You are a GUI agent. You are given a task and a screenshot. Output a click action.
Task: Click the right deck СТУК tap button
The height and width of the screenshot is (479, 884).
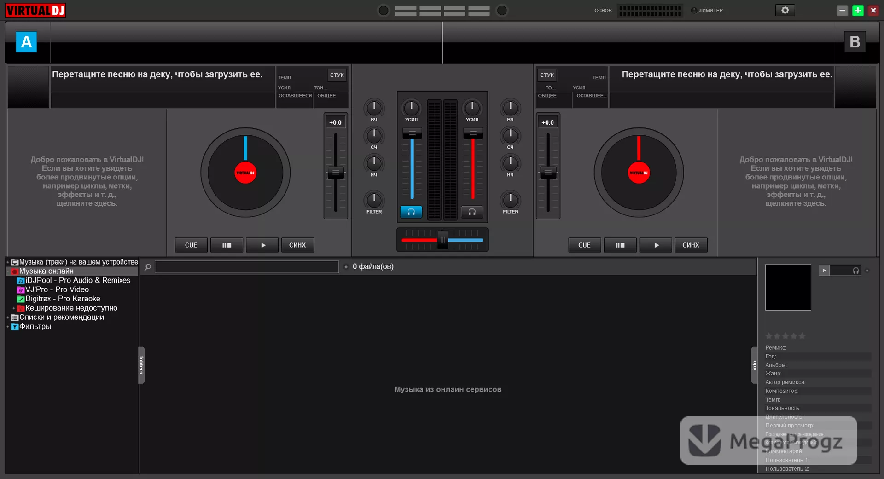547,75
